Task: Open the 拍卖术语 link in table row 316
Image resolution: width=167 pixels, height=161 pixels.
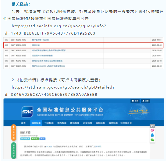Action: coord(36,45)
